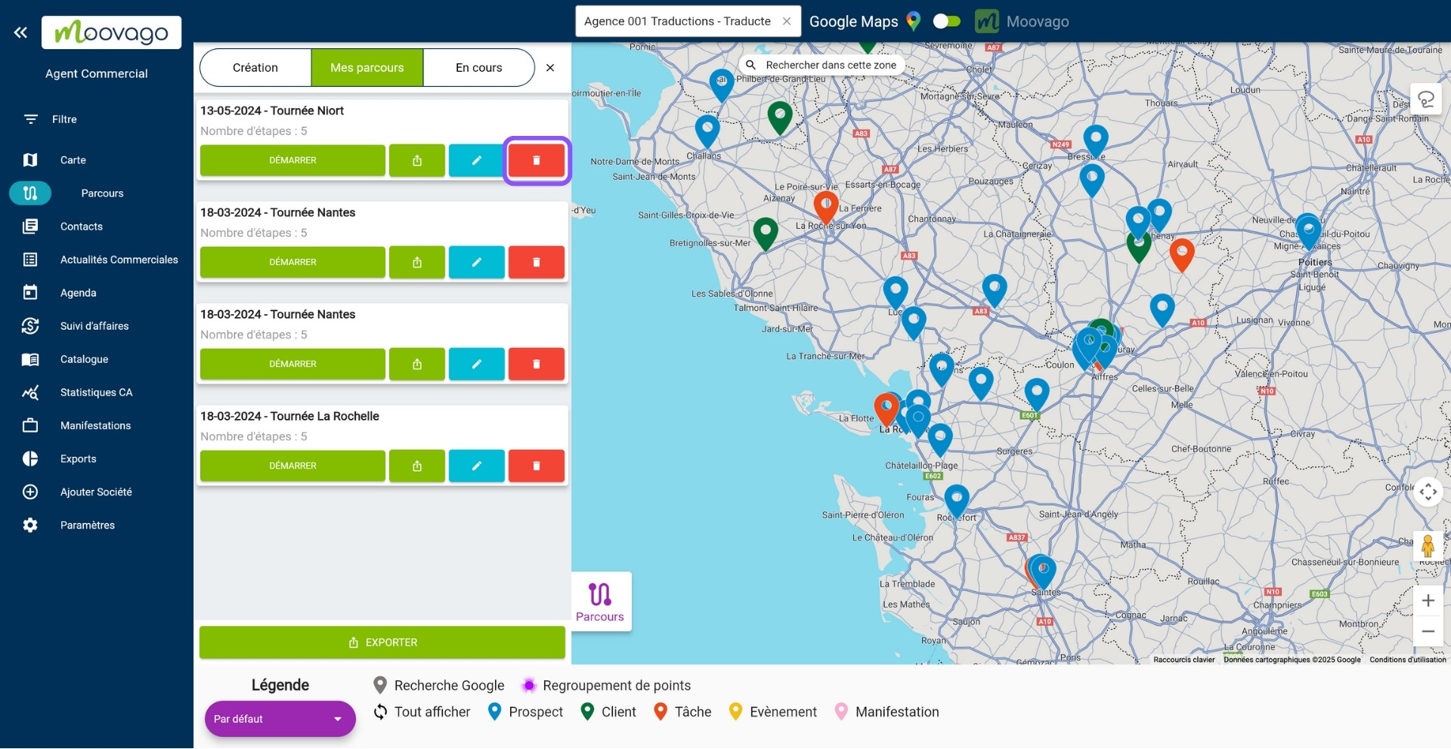This screenshot has width=1451, height=749.
Task: Edit the Tournée La Rochelle parcours with the pencil icon
Action: [476, 466]
